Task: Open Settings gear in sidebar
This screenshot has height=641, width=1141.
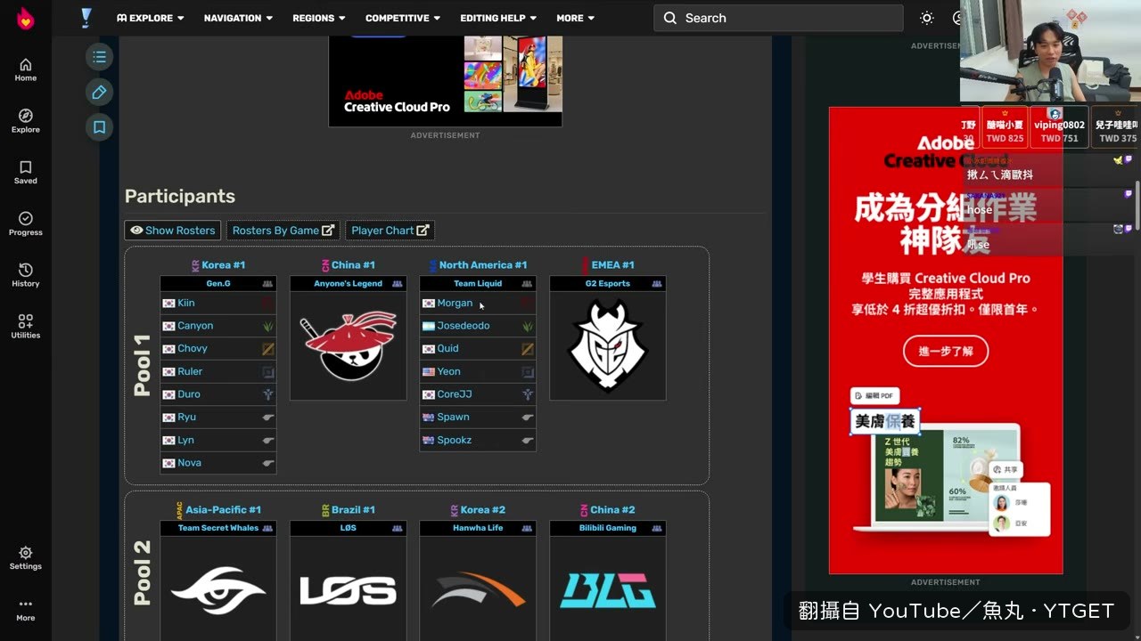Action: click(x=26, y=558)
